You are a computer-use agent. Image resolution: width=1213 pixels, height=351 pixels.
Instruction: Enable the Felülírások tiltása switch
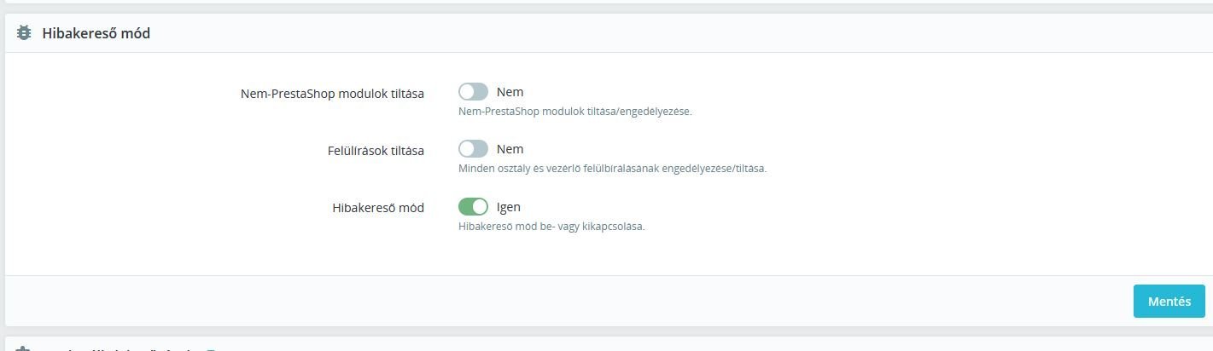473,149
